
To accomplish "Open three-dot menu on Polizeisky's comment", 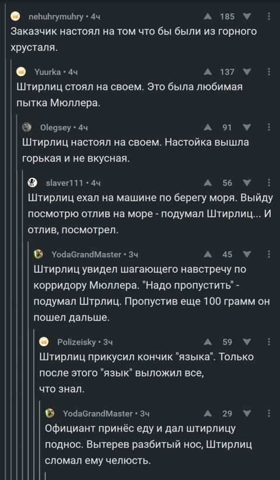I will click(269, 342).
